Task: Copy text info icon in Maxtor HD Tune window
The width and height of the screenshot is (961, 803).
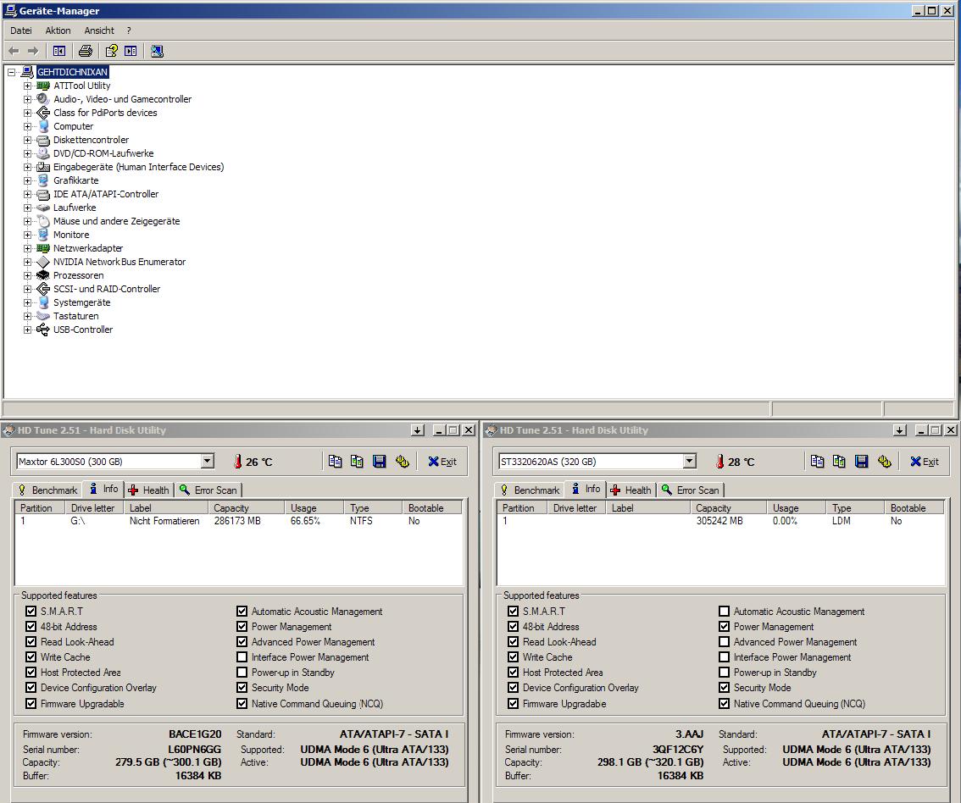Action: click(335, 462)
